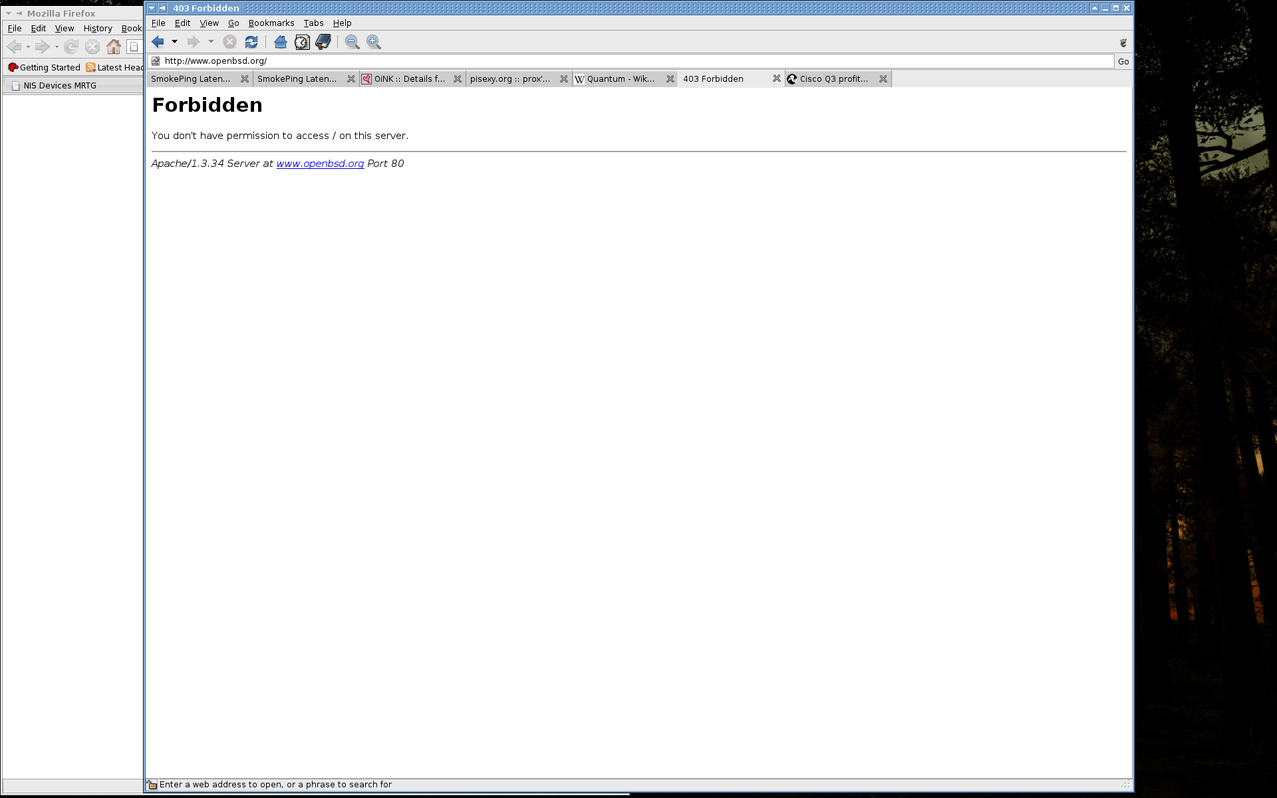Open the Bookmarks menu
The width and height of the screenshot is (1277, 798).
pyautogui.click(x=271, y=23)
